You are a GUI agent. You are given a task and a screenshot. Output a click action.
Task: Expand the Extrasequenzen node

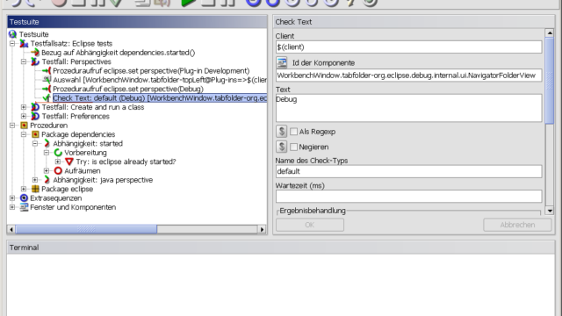(x=12, y=198)
